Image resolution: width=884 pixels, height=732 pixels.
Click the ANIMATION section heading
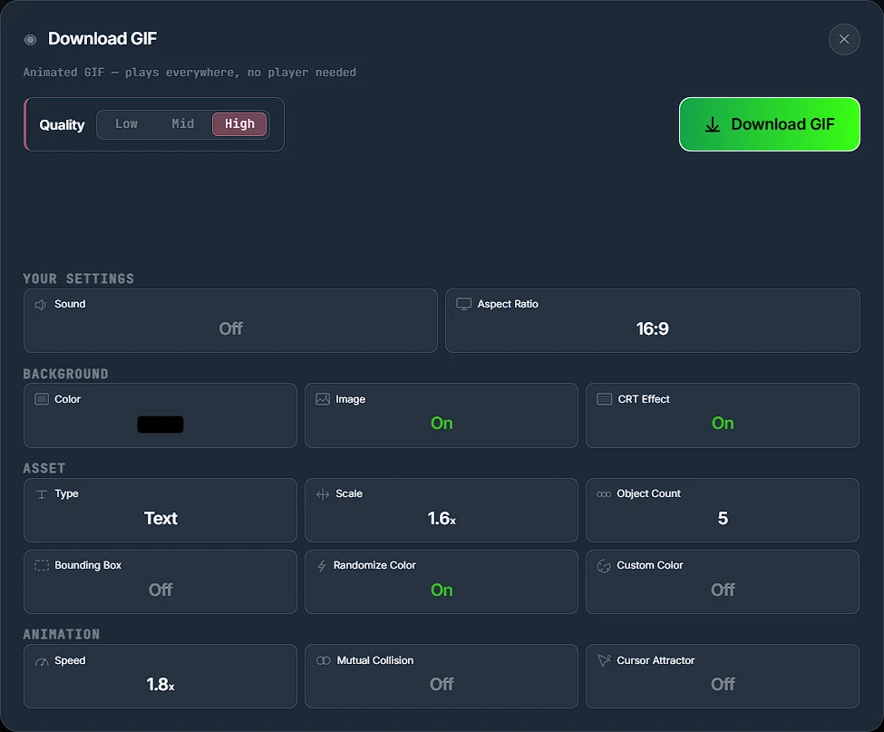62,634
